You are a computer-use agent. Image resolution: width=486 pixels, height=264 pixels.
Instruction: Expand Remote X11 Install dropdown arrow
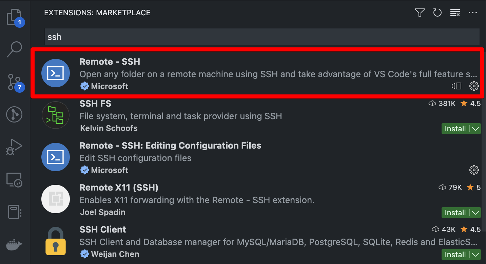(475, 213)
